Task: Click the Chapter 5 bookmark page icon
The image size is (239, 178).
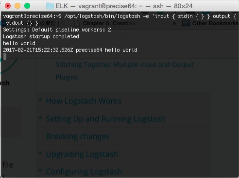Action: (x=77, y=23)
